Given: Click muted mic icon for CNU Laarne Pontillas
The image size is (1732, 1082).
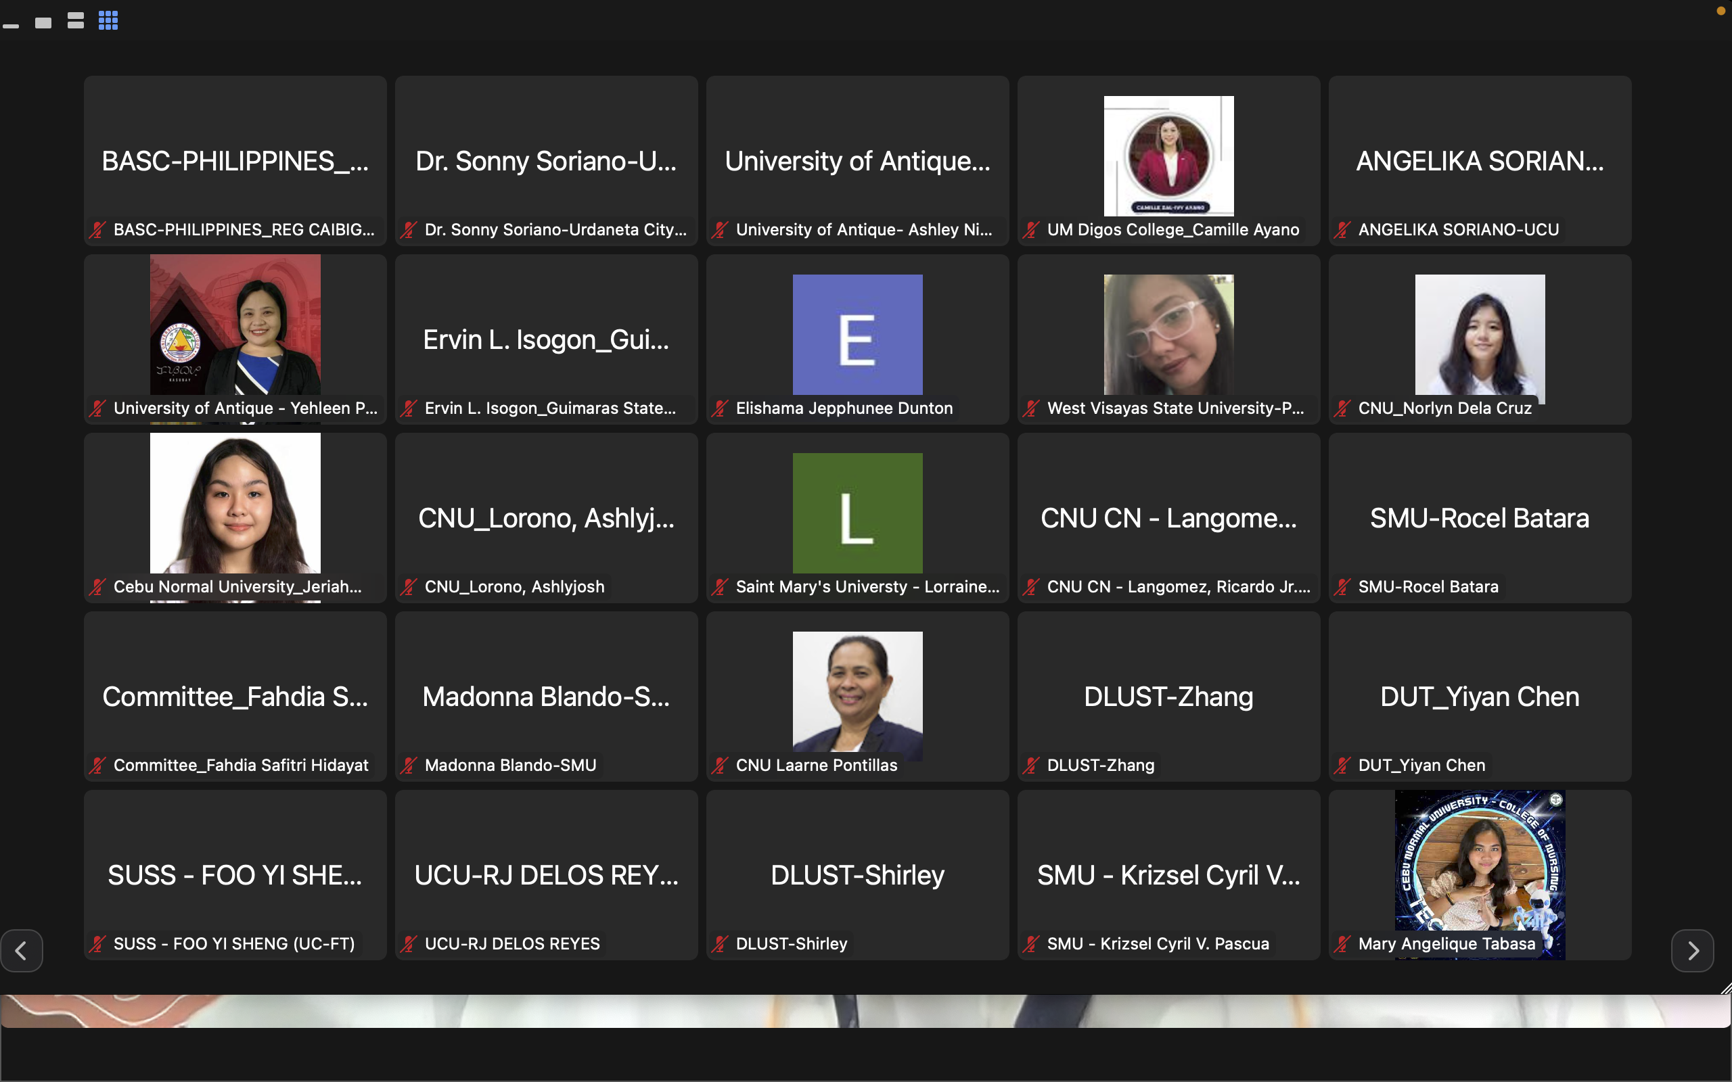Looking at the screenshot, I should [x=720, y=765].
